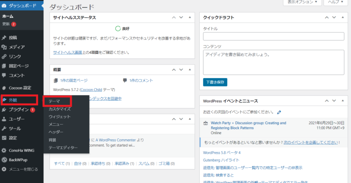Click the pages icon beside 固定ページ

click(4, 66)
